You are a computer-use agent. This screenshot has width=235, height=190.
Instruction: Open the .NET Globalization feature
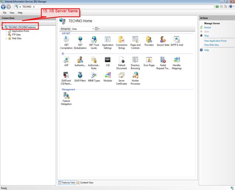(x=80, y=43)
